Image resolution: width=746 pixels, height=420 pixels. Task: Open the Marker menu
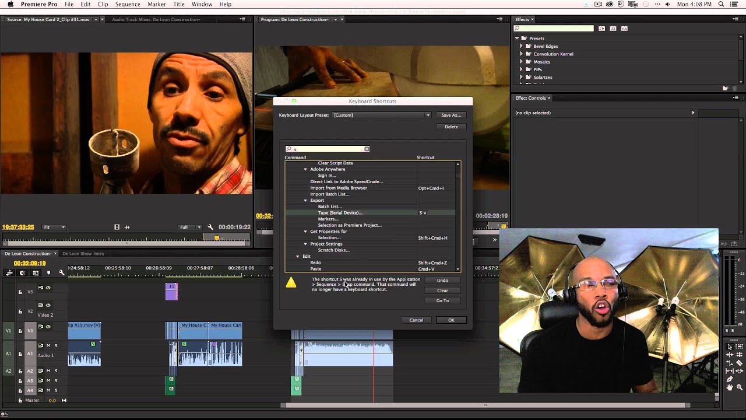pyautogui.click(x=157, y=4)
